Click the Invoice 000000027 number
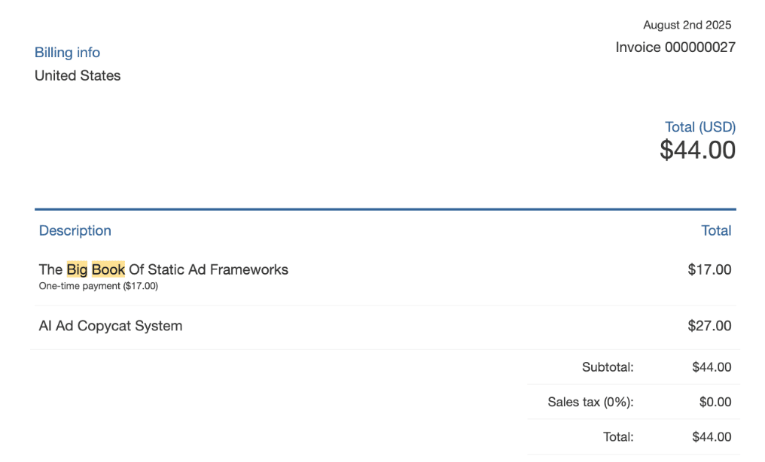The image size is (765, 462). tap(675, 47)
